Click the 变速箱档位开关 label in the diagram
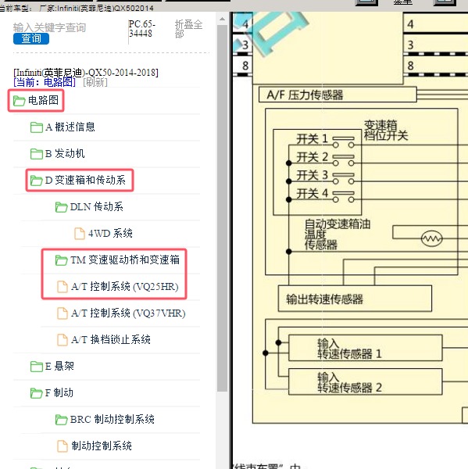This screenshot has width=468, height=469. (386, 130)
